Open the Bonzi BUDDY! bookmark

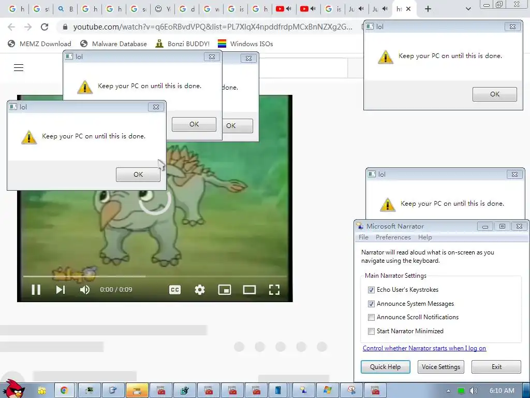pyautogui.click(x=182, y=44)
